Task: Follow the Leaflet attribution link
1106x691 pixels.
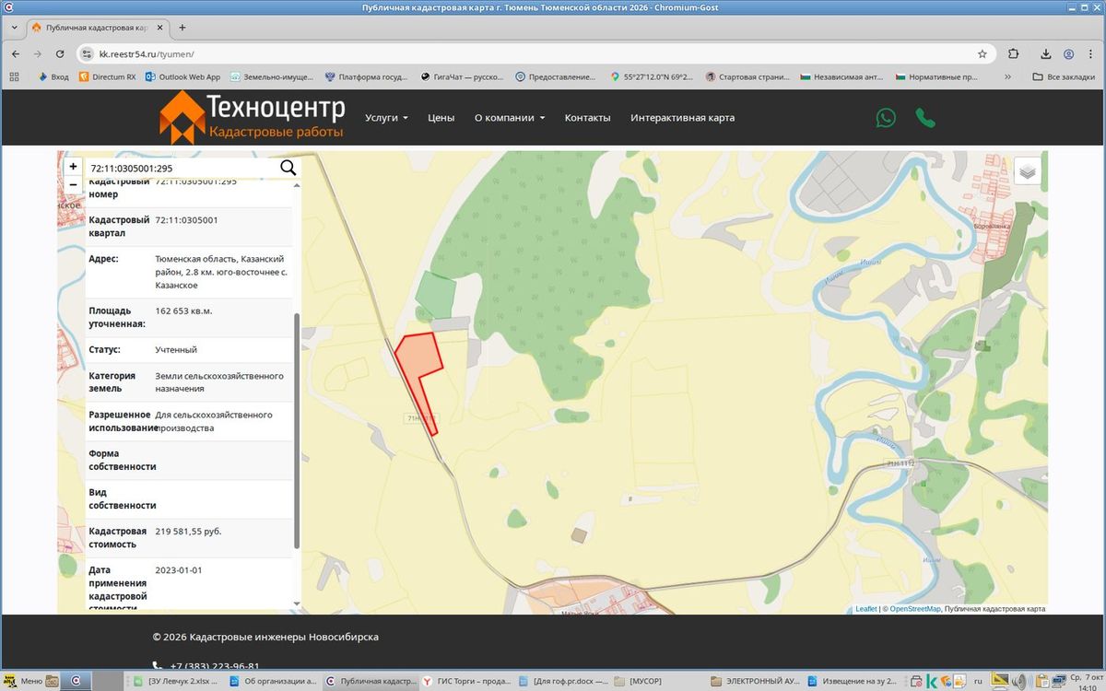Action: [x=866, y=609]
